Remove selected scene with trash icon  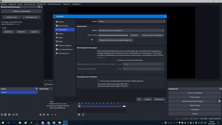(x=6, y=115)
